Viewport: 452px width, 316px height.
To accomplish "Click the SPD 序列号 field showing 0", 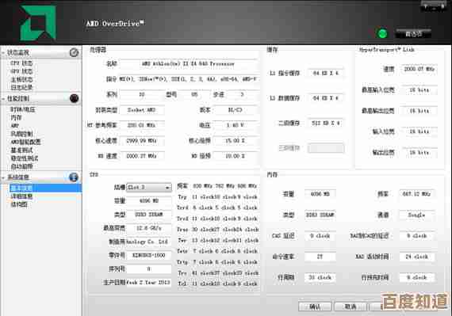I will [x=149, y=269].
